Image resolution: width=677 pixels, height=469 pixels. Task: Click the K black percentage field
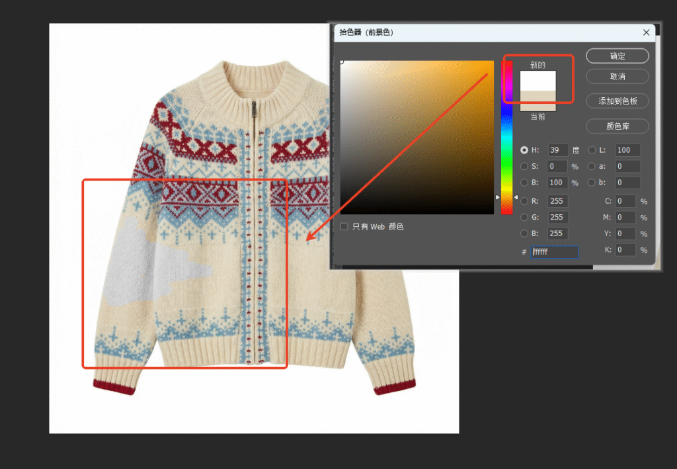(x=625, y=250)
